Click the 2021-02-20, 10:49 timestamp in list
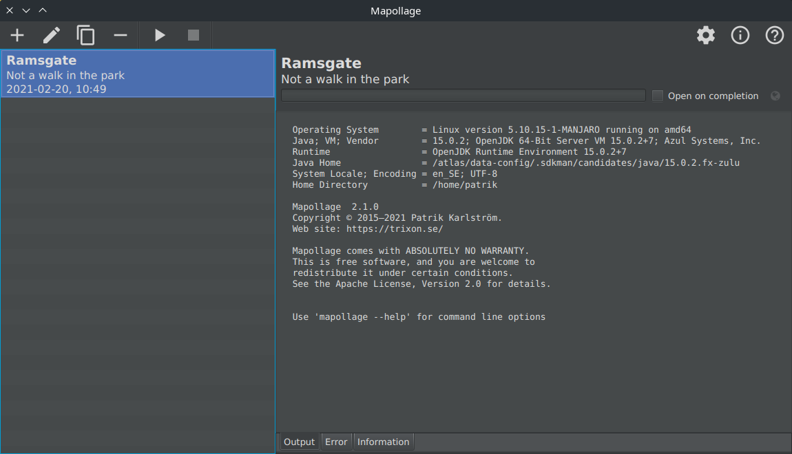The image size is (792, 454). (56, 89)
